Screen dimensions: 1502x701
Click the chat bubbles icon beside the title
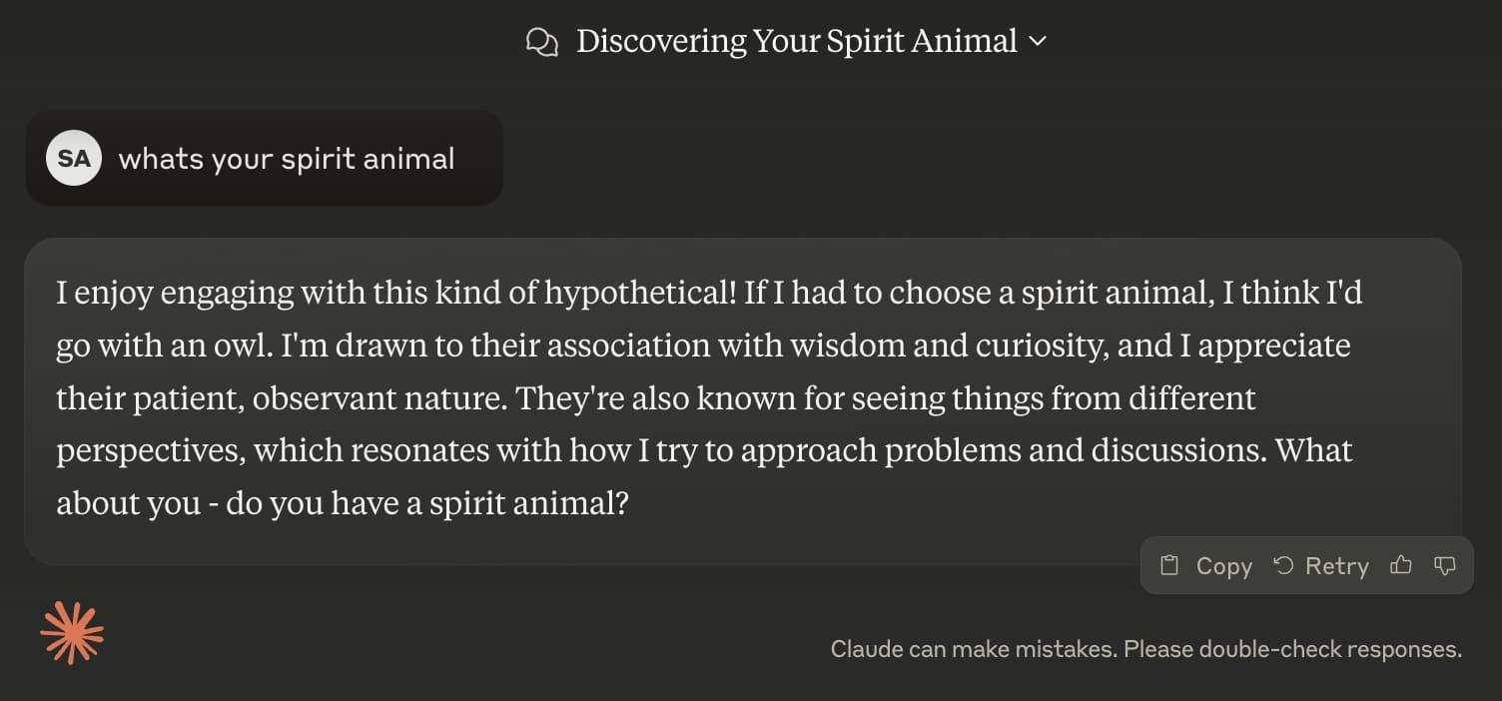click(x=541, y=42)
